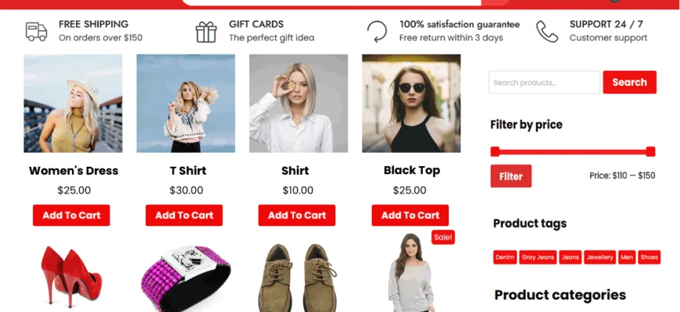
Task: Click the free shipping truck icon
Action: [37, 31]
